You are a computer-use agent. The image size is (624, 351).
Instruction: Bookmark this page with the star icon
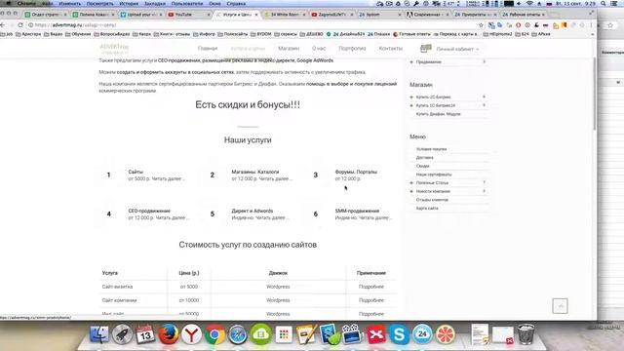[x=481, y=25]
